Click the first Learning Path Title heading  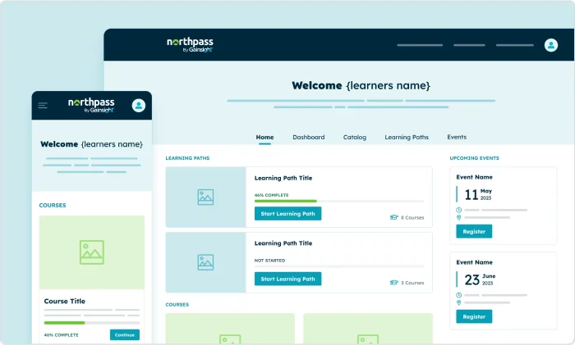[283, 178]
